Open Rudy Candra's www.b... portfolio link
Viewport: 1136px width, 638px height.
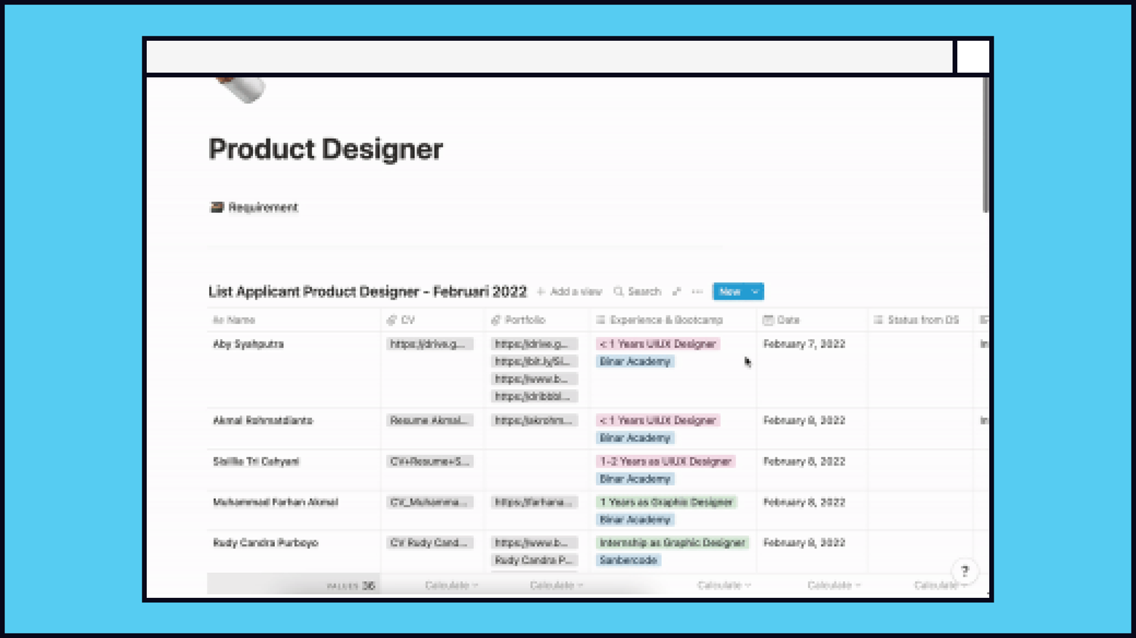pyautogui.click(x=534, y=543)
